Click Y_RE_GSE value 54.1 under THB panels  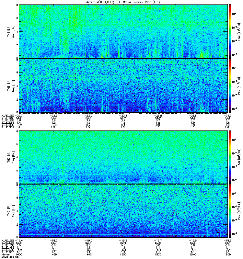point(227,118)
